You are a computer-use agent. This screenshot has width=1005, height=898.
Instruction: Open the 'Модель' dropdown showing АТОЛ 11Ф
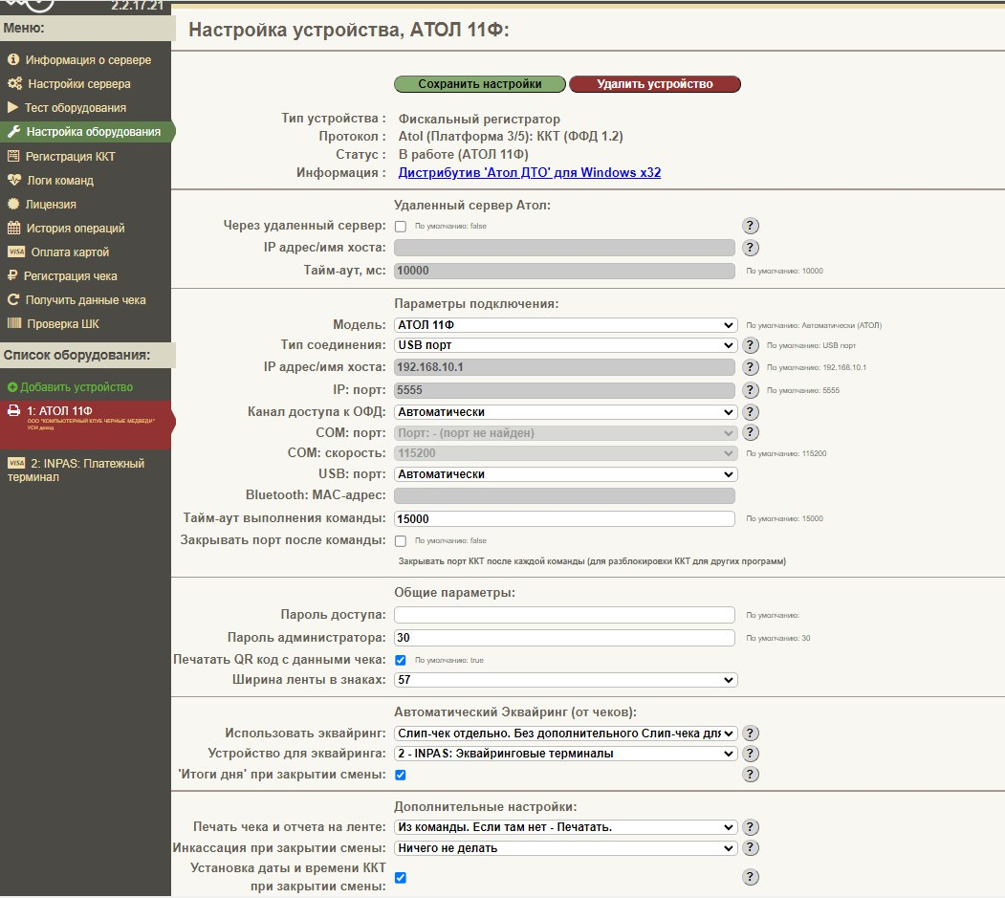565,325
